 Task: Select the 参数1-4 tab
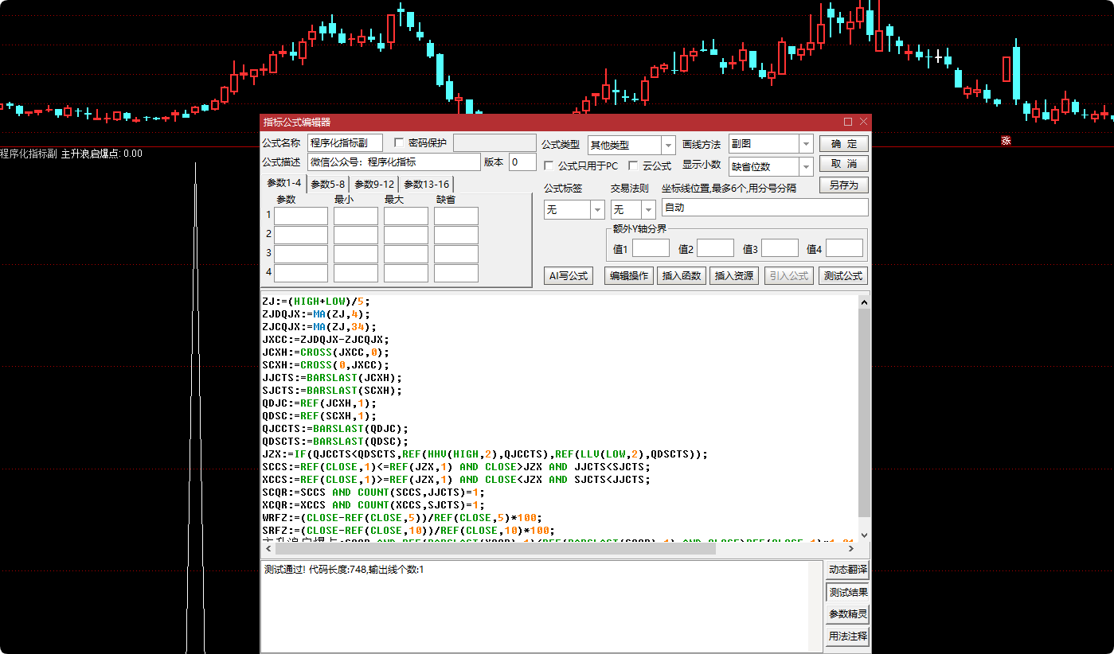pyautogui.click(x=284, y=184)
